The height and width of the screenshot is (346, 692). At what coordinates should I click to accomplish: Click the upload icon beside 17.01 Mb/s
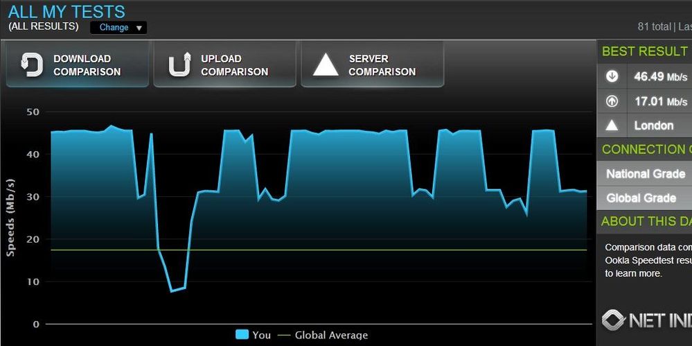coord(612,101)
